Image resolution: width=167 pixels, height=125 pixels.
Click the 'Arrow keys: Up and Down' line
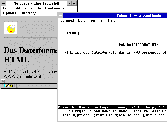tap(115, 111)
